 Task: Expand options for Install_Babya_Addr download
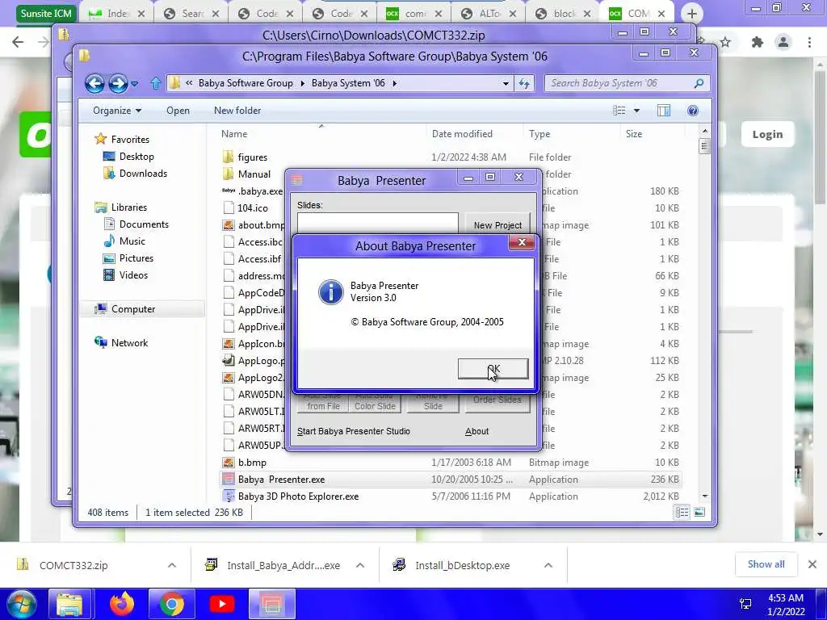(x=360, y=565)
